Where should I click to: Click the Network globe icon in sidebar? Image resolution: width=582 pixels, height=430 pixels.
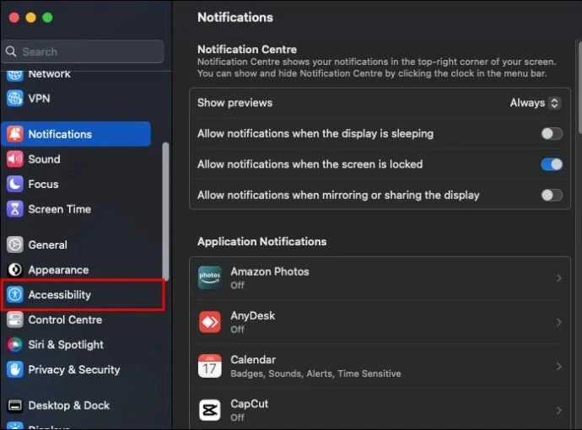15,75
